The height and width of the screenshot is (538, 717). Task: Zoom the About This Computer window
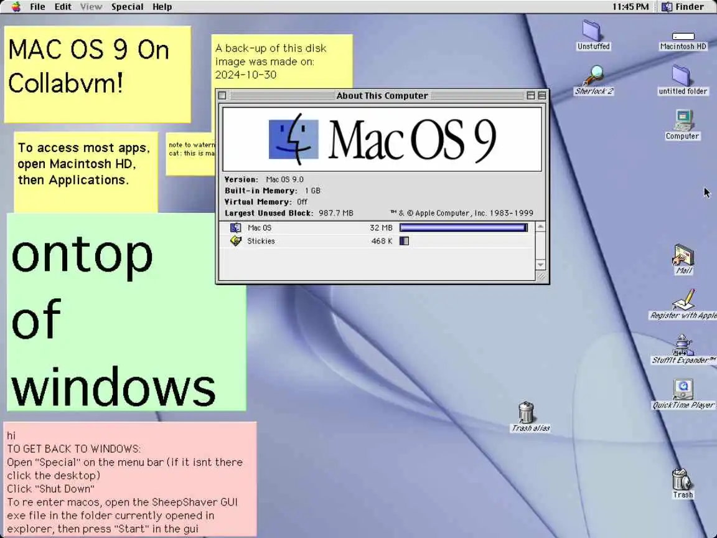pyautogui.click(x=530, y=96)
